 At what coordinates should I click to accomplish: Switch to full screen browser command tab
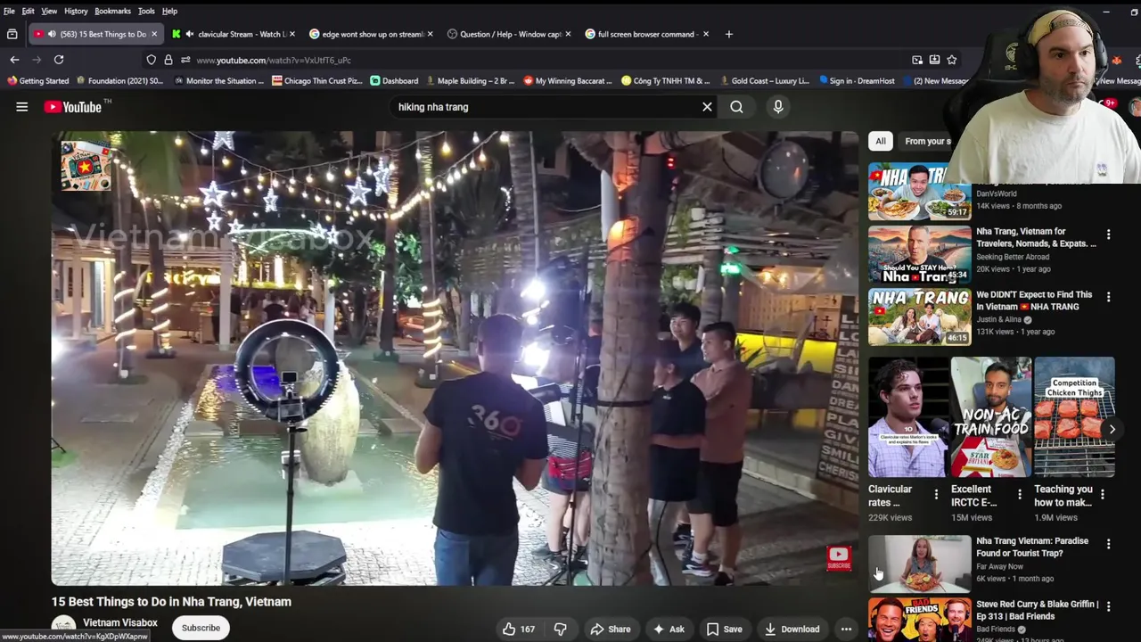[x=647, y=34]
